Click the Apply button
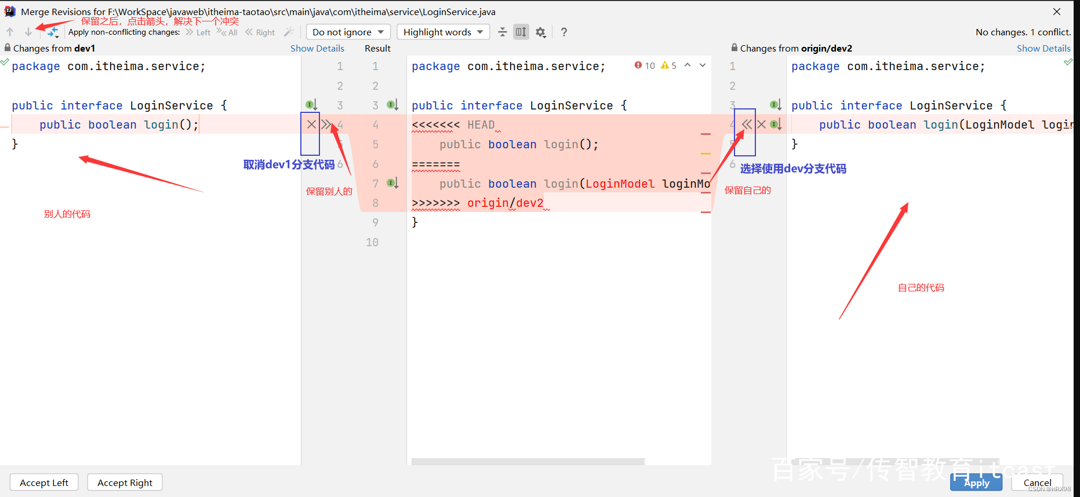Screen dimensions: 1080x497 976,483
